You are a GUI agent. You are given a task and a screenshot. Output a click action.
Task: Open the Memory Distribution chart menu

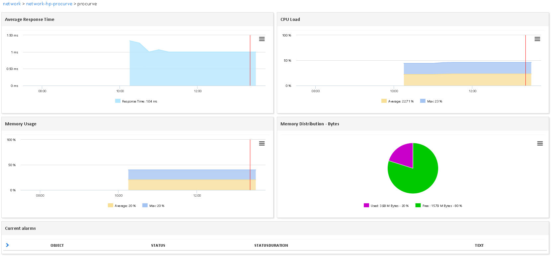pyautogui.click(x=540, y=144)
